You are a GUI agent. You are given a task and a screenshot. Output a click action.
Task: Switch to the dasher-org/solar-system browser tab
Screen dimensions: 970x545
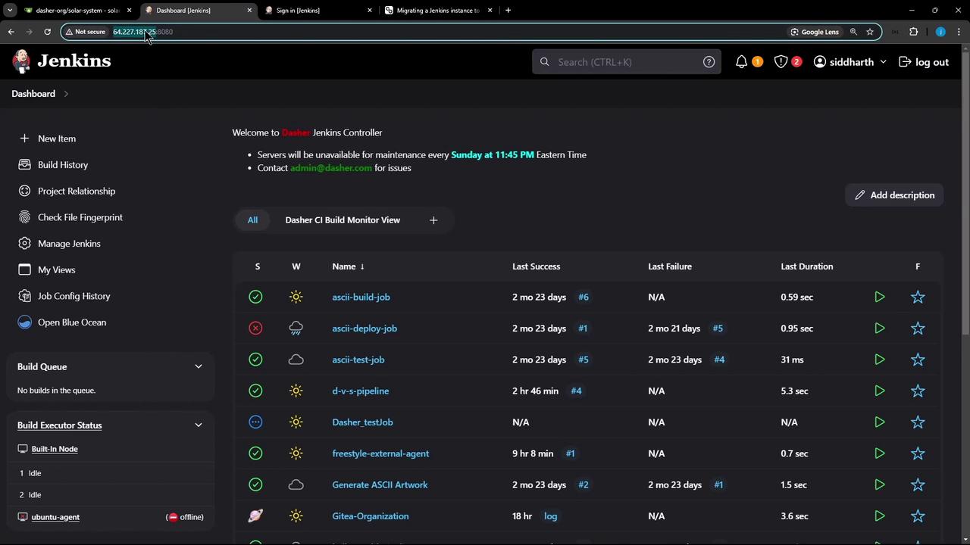(x=78, y=11)
